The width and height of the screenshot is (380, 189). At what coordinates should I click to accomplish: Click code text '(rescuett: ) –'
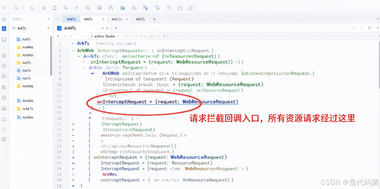coord(120,119)
